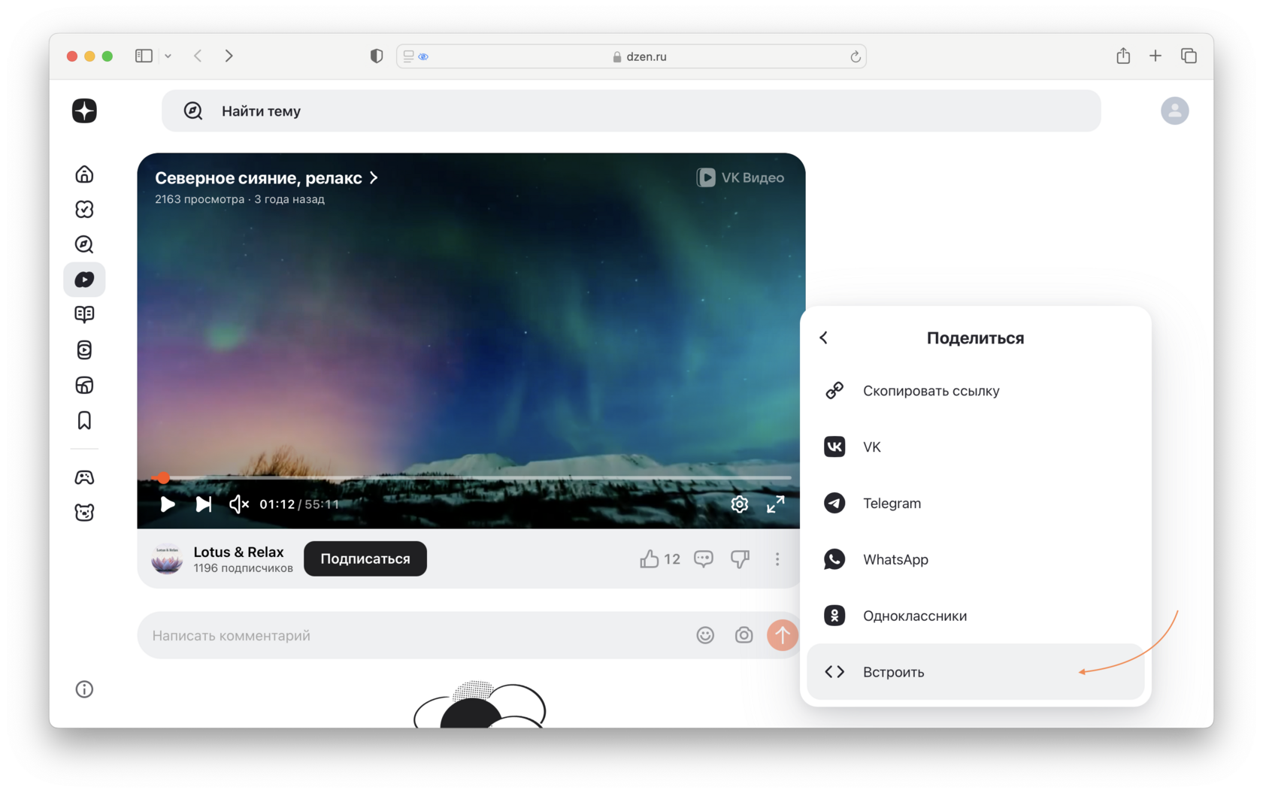Like the video with thumbs up
1263x793 pixels.
(x=650, y=558)
